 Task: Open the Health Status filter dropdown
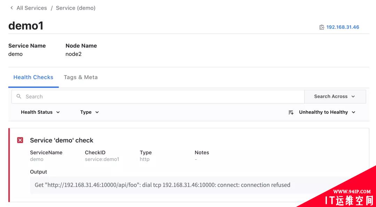click(x=40, y=112)
